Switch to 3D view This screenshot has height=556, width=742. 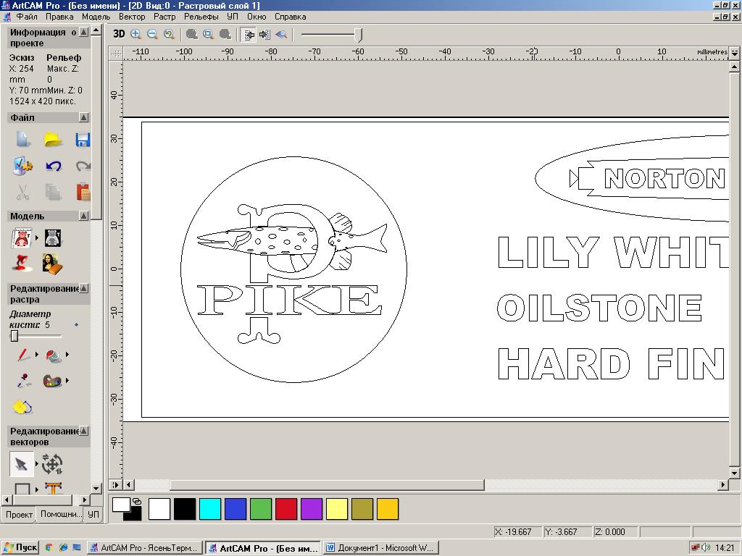pyautogui.click(x=119, y=34)
